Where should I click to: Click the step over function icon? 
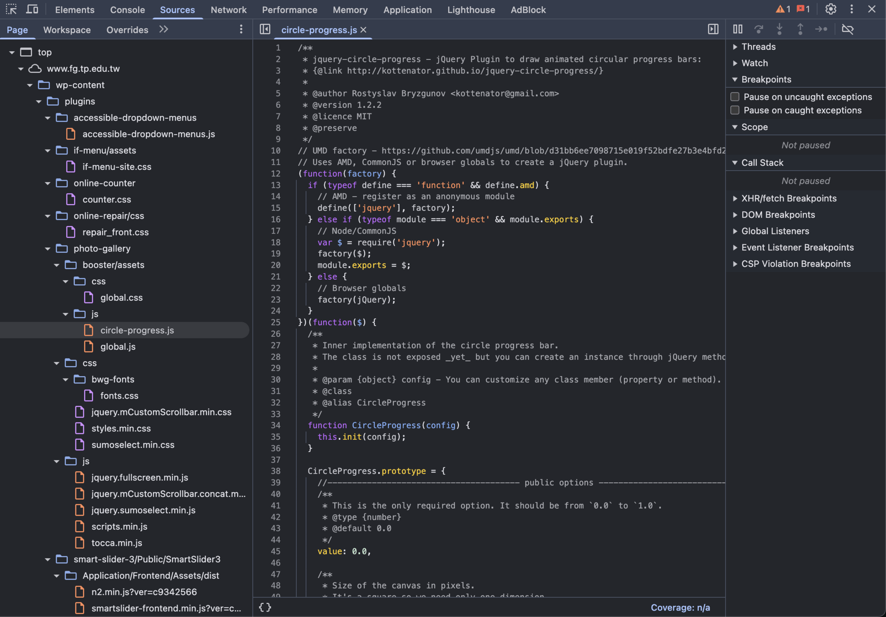coord(758,29)
